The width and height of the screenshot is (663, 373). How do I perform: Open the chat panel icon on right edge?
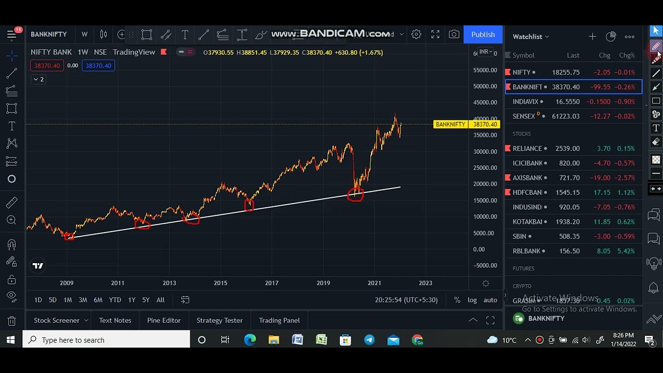(x=654, y=238)
